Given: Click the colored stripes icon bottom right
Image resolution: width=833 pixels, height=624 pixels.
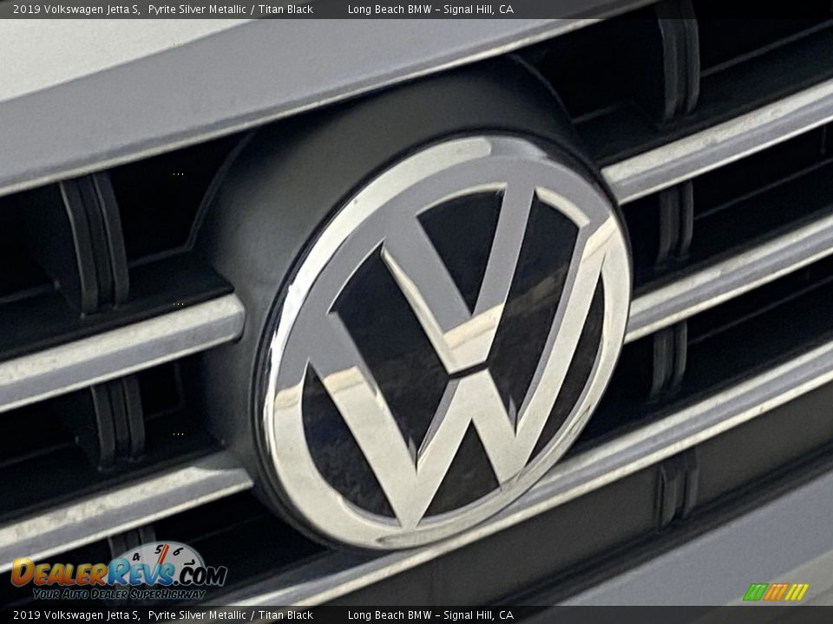Looking at the screenshot, I should coord(775,592).
